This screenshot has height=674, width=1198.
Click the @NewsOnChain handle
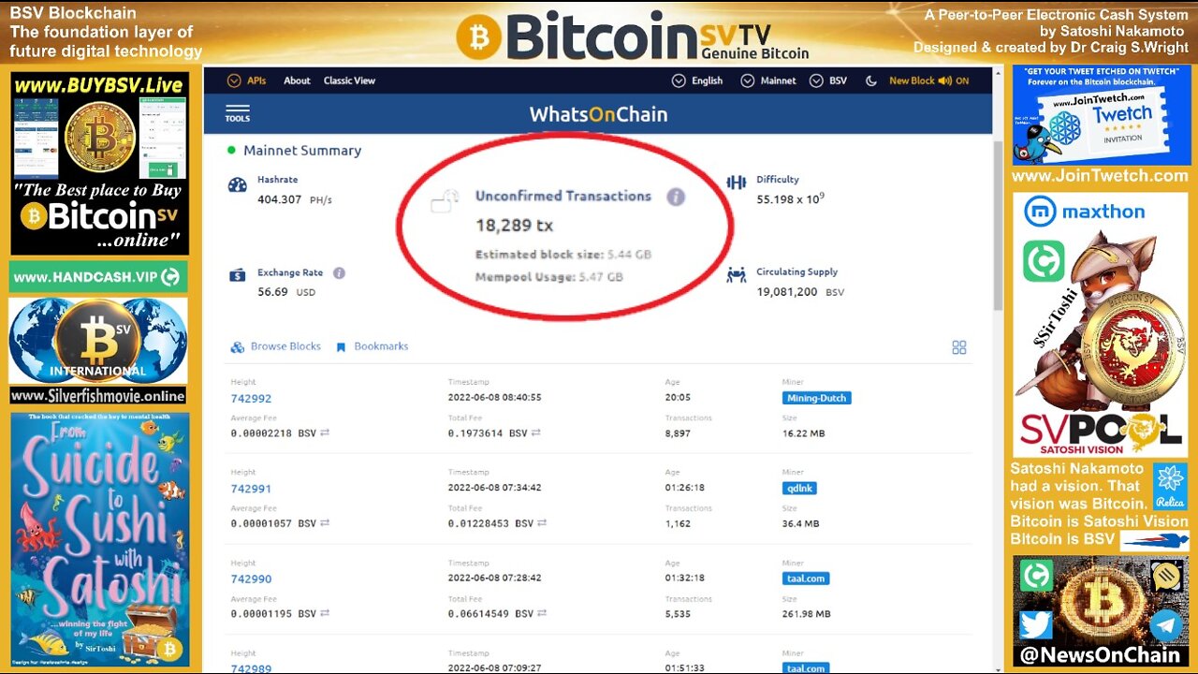point(1101,656)
